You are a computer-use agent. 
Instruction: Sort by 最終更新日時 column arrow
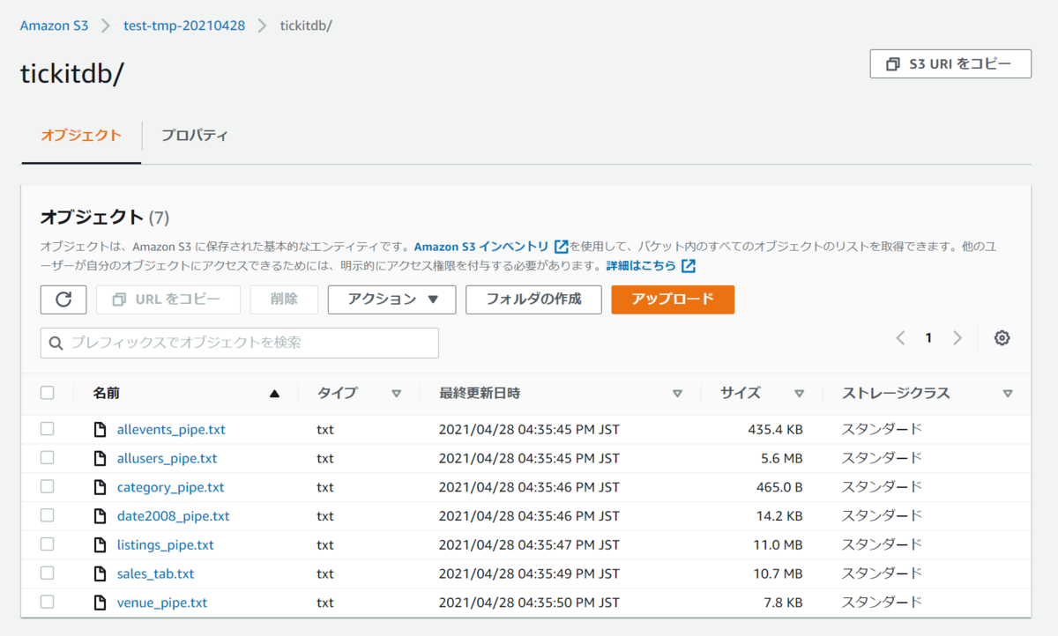point(677,394)
